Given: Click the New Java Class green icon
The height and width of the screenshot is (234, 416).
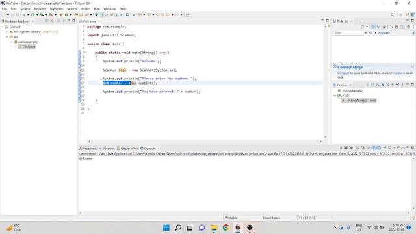Looking at the screenshot, I should click(x=66, y=15).
